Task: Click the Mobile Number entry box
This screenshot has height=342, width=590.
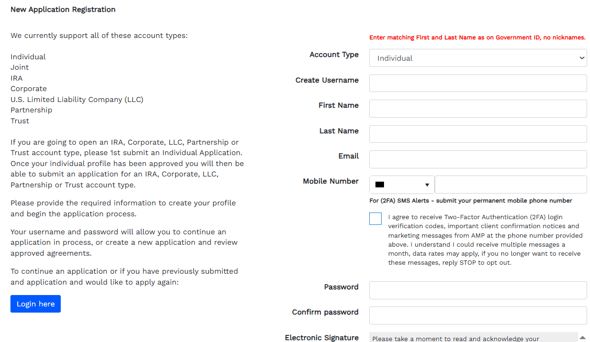Action: (x=511, y=185)
